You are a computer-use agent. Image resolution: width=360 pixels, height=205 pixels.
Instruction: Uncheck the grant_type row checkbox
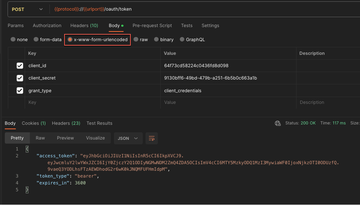click(20, 91)
